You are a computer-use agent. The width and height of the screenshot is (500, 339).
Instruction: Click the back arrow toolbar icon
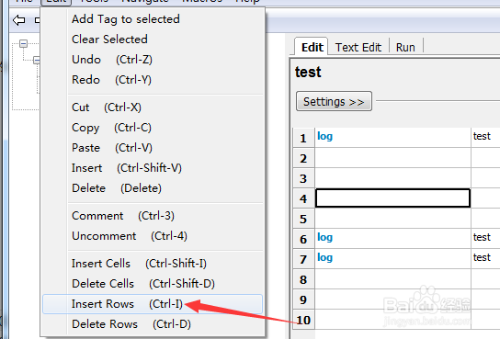coord(18,20)
